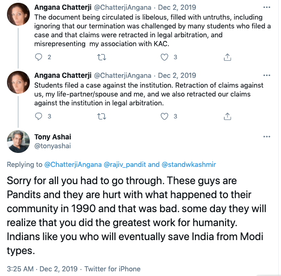281x276 pixels.
Task: Share the tweet about students filing case
Action: tap(227, 116)
